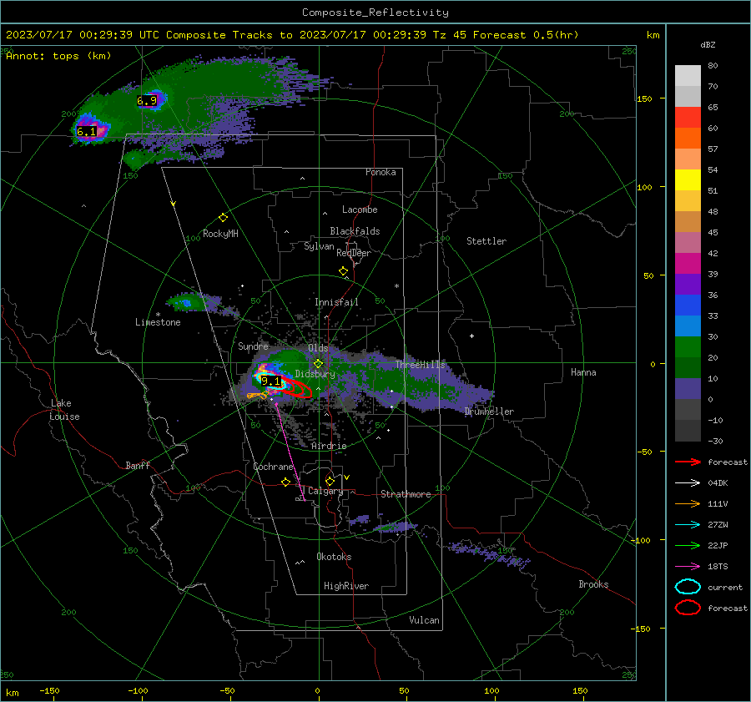Image resolution: width=751 pixels, height=702 pixels.
Task: Click the Lake Louise label
Action: (64, 410)
